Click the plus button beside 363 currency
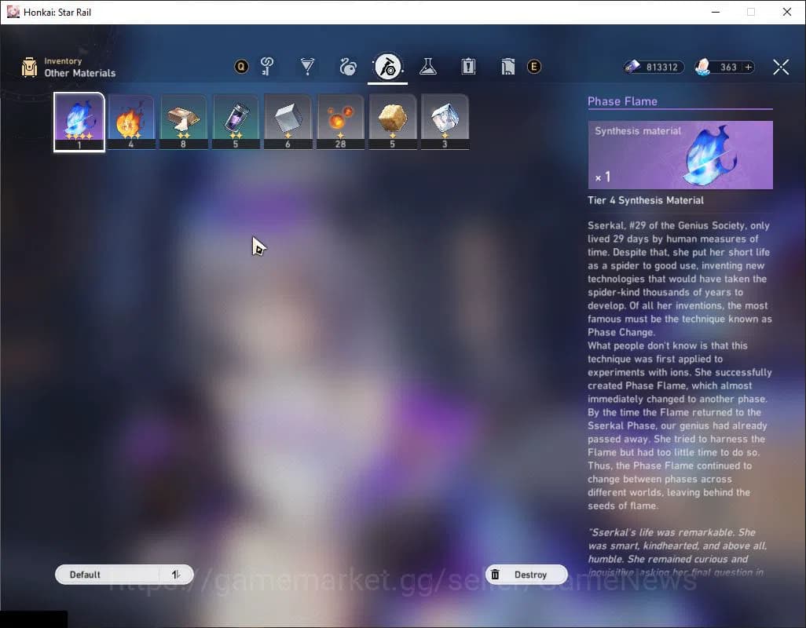The width and height of the screenshot is (806, 628). 748,68
